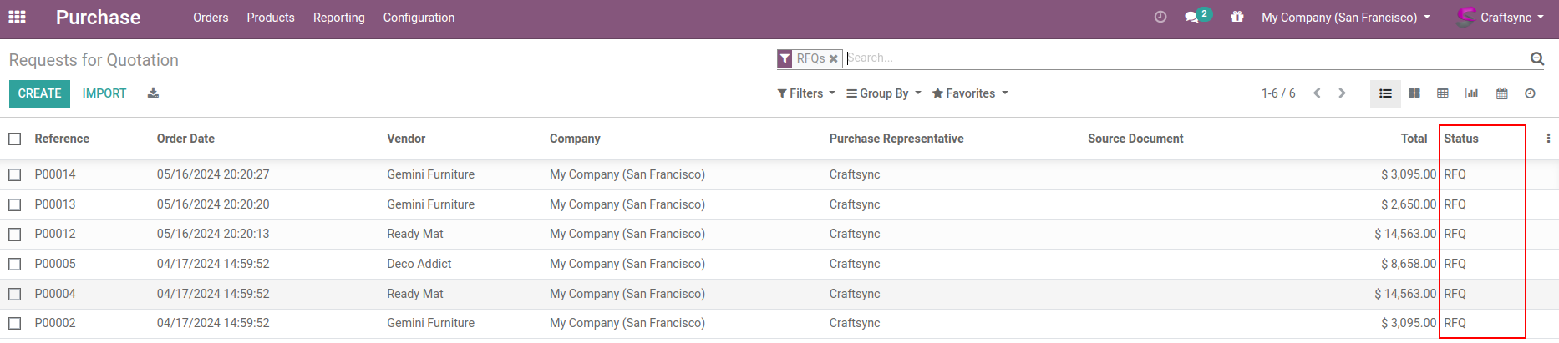Viewport: 1559px width, 343px height.
Task: Open the Favorites dropdown
Action: (x=970, y=93)
